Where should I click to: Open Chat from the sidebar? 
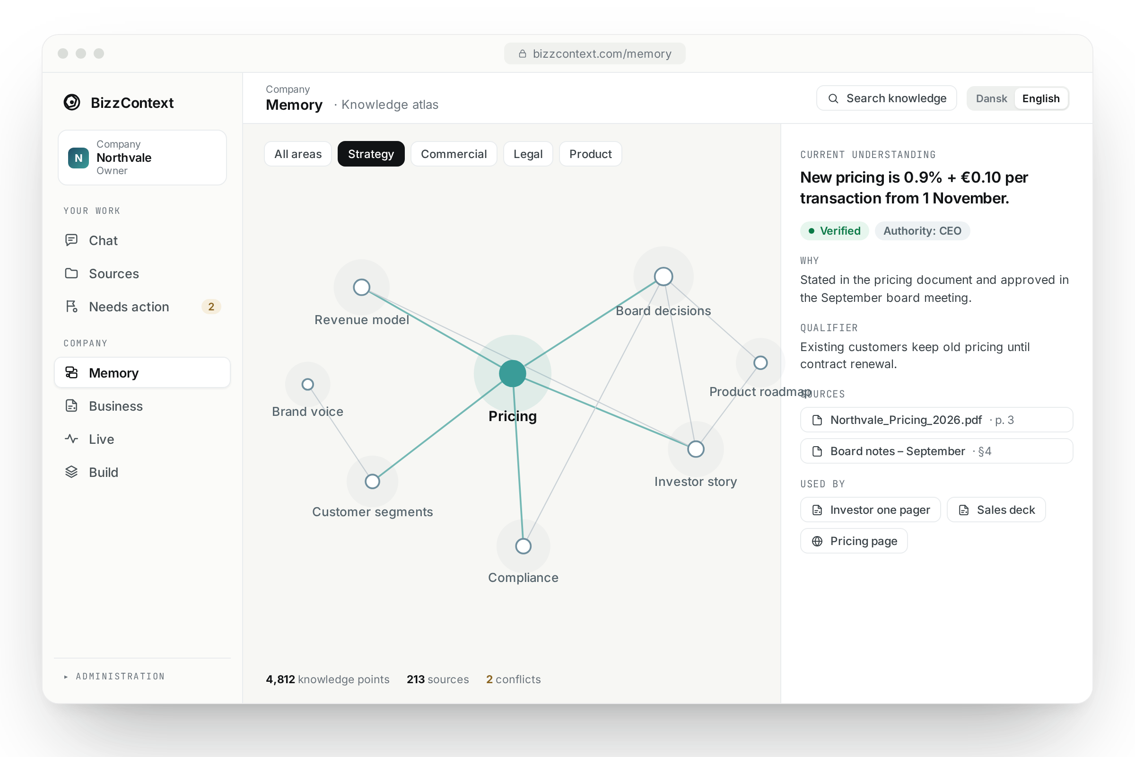point(142,240)
